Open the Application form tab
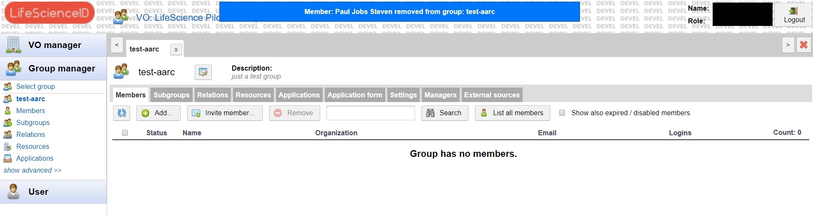 coord(355,95)
